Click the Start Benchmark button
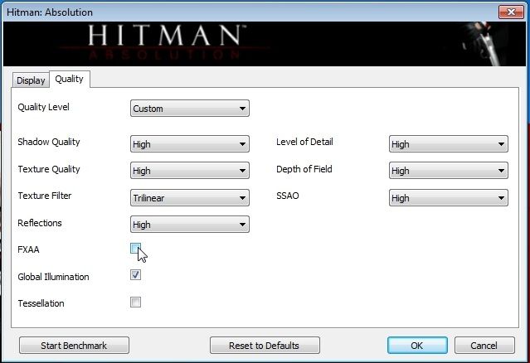 point(74,346)
